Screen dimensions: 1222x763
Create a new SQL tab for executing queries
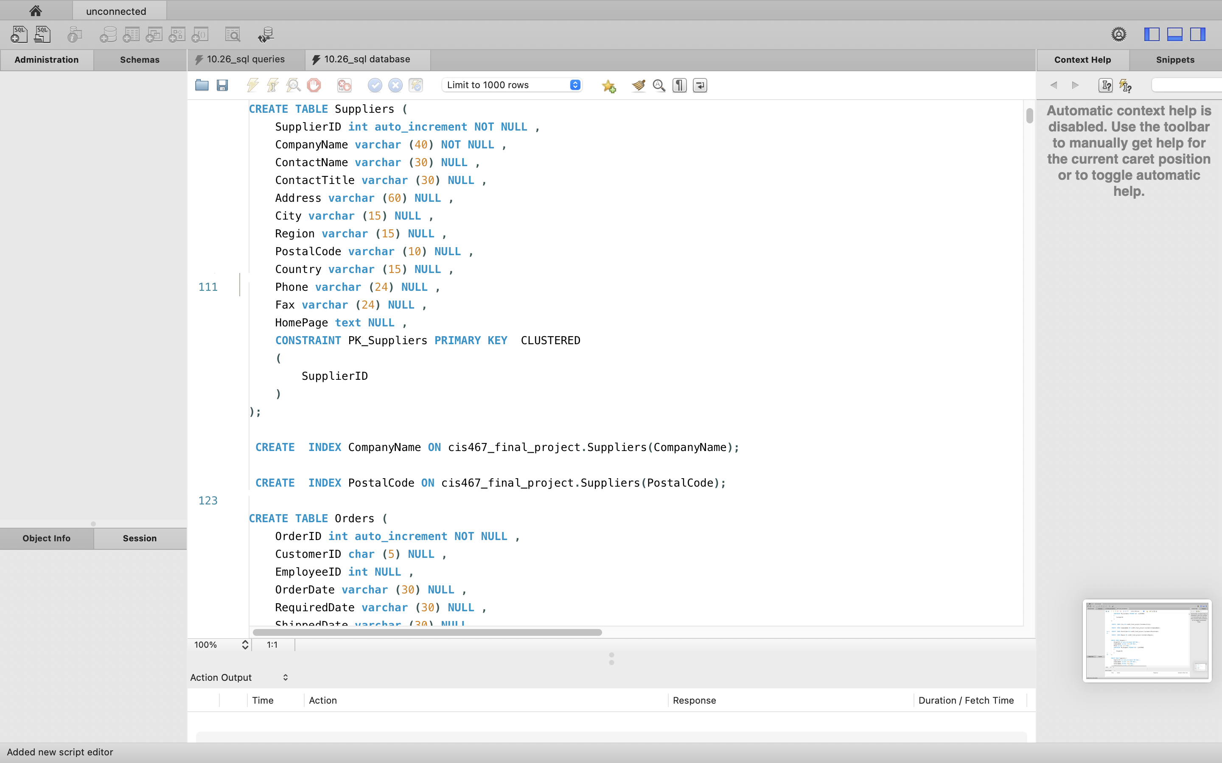[18, 34]
